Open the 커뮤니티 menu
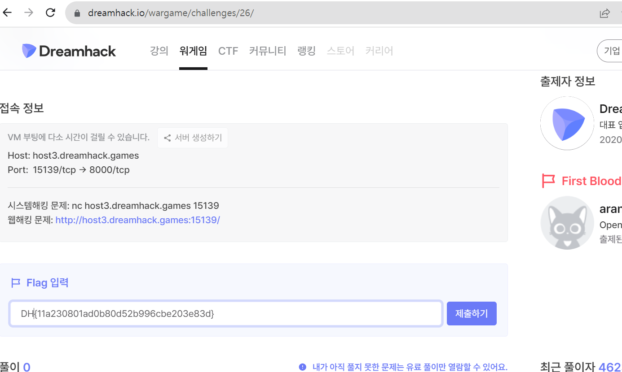Screen dimensions: 622x372 tap(268, 51)
